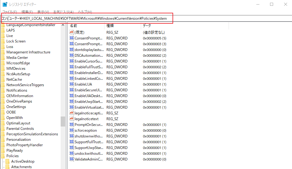Click the string icon next to legalnoticetext entry
Image resolution: width=292 pixels, height=169 pixels.
tap(72, 119)
